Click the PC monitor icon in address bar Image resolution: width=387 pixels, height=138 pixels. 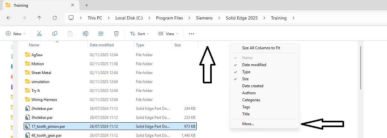pyautogui.click(x=71, y=18)
